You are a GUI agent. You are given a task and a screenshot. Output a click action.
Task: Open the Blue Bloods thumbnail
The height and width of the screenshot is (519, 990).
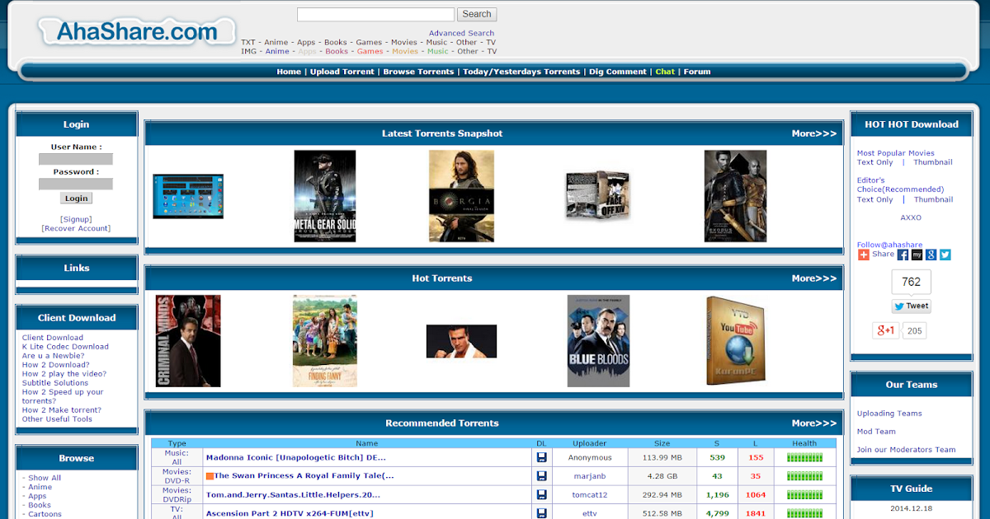pos(598,341)
